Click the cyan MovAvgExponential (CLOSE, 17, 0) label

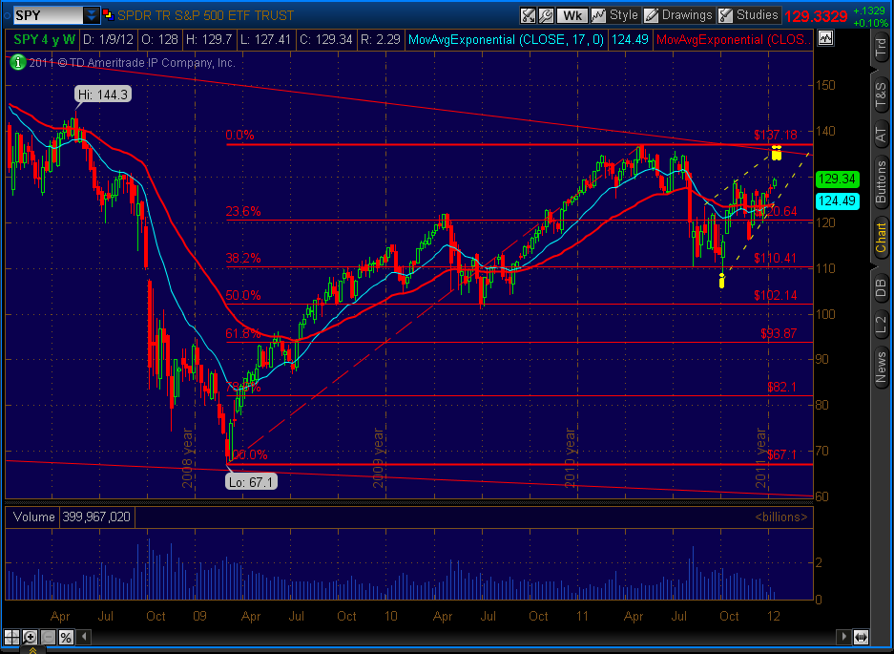point(507,39)
